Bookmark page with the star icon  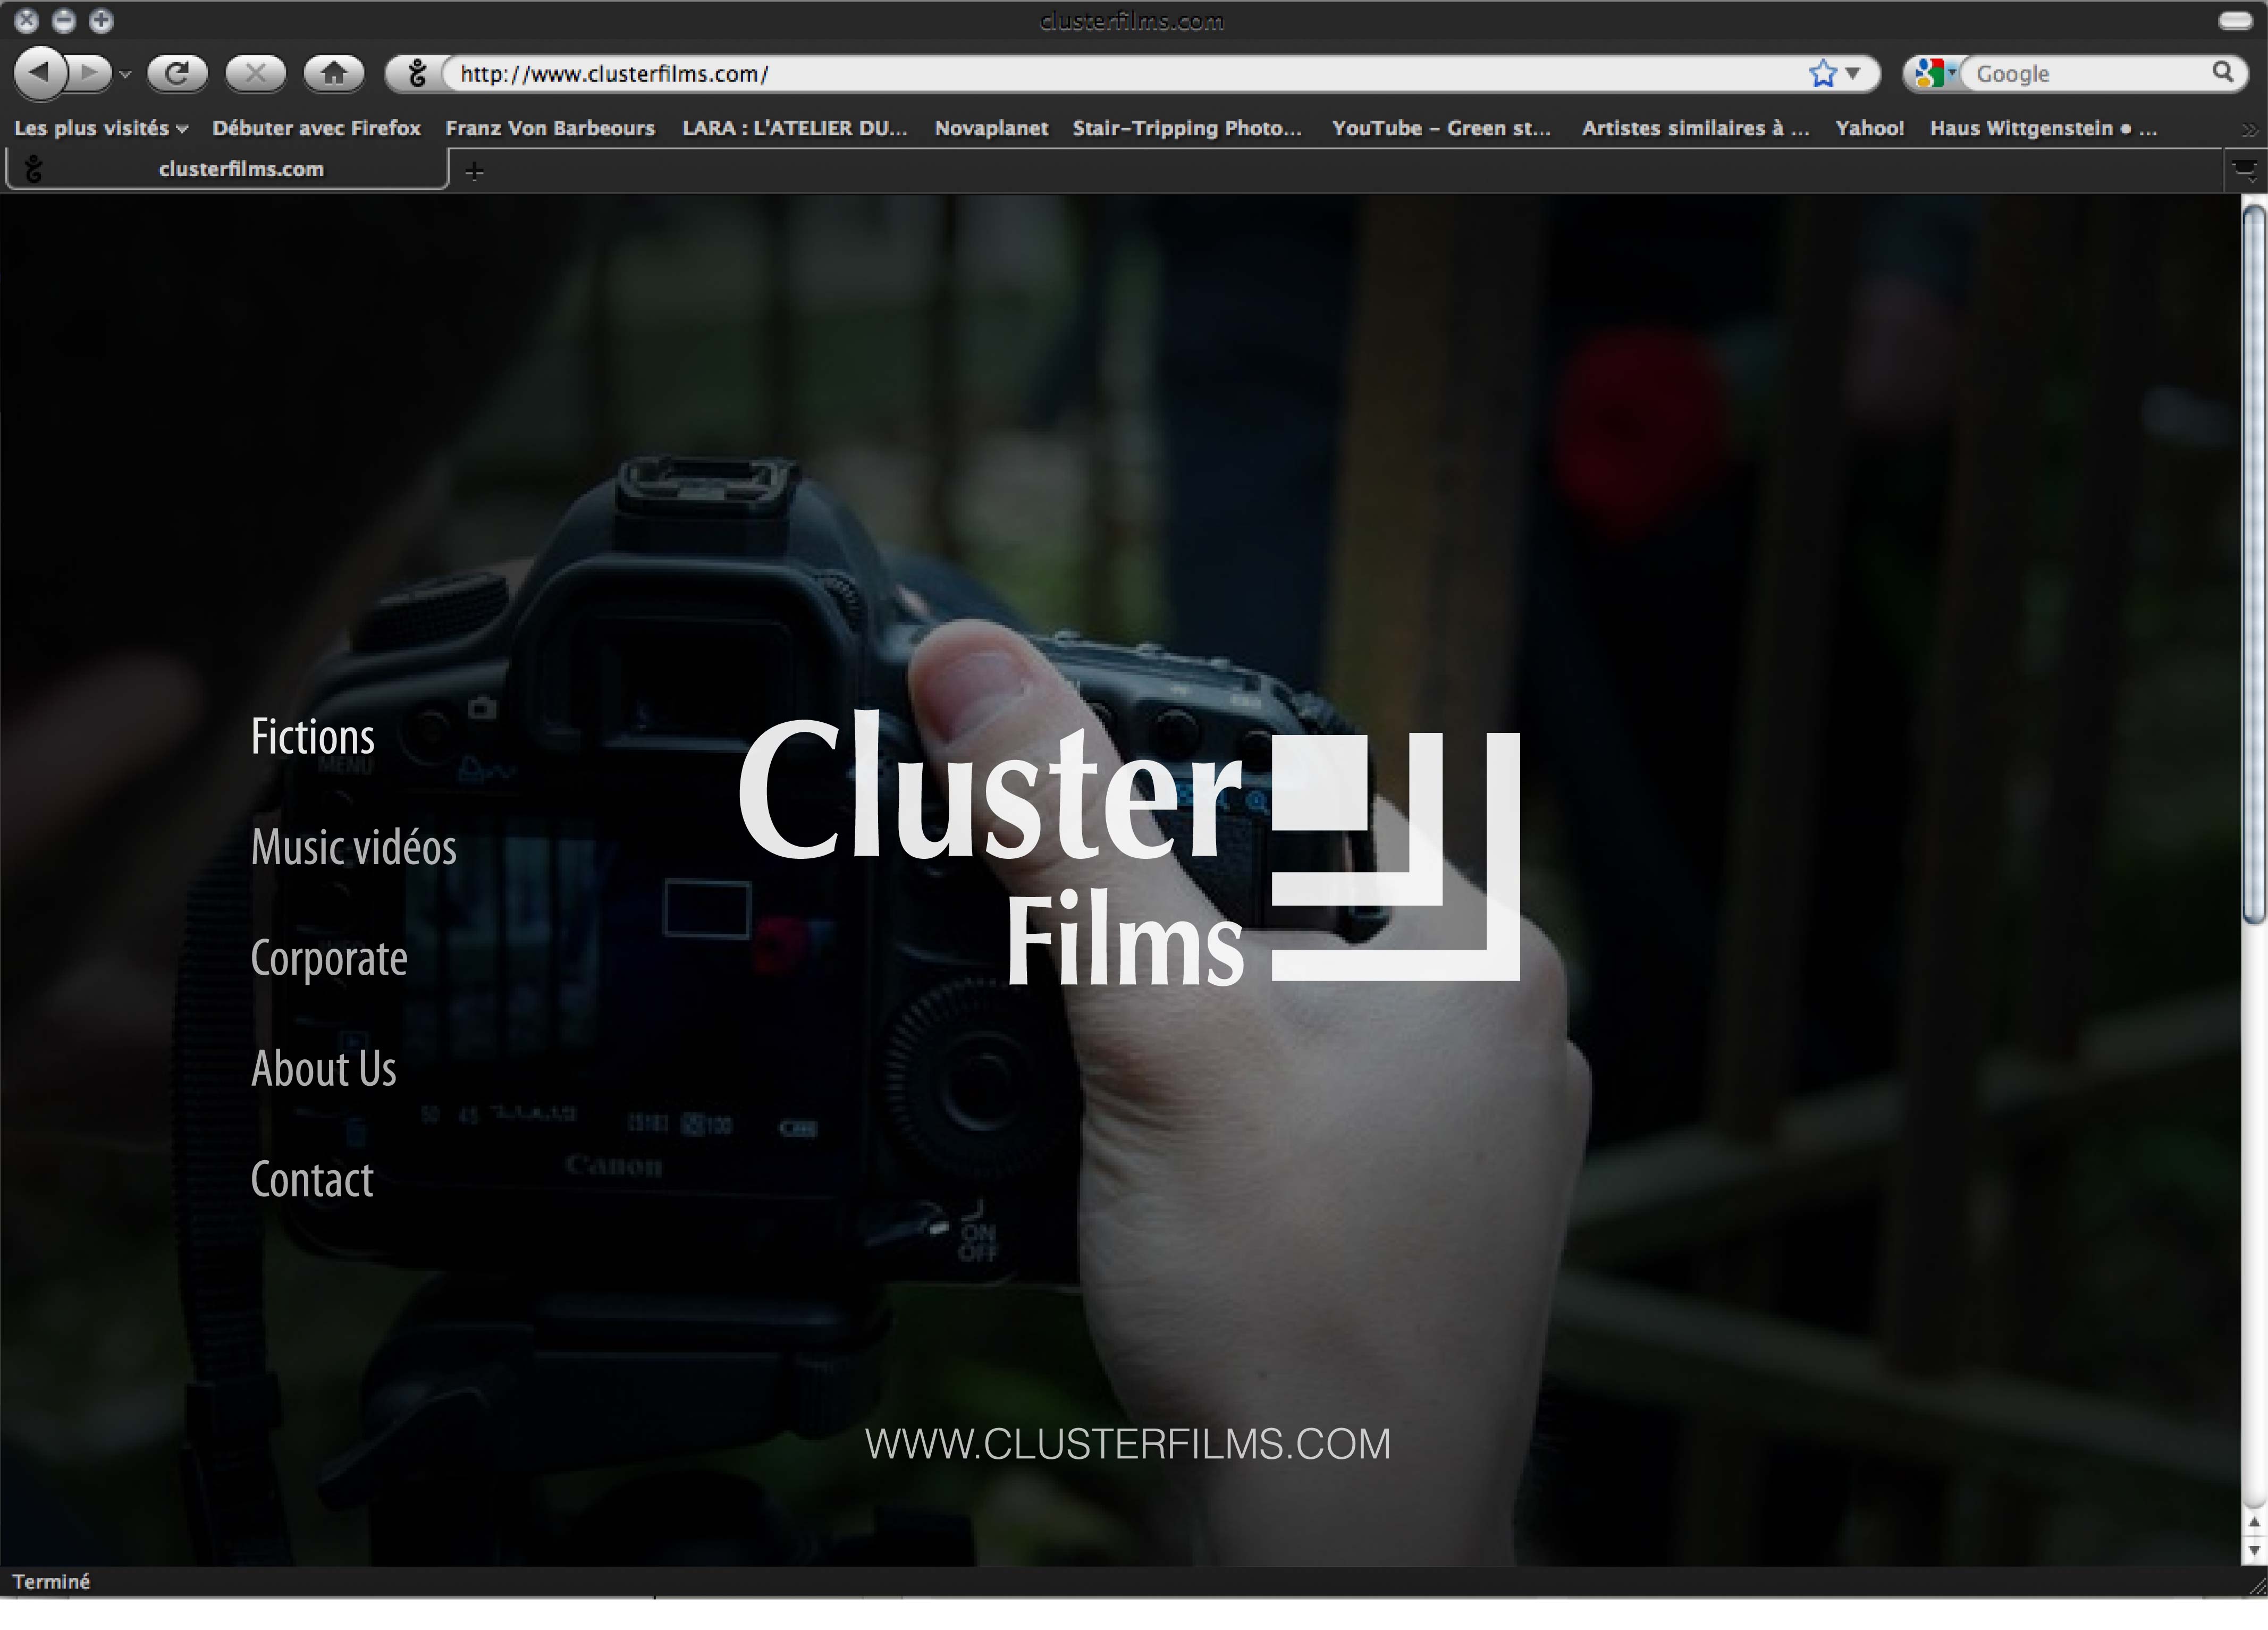click(1823, 73)
